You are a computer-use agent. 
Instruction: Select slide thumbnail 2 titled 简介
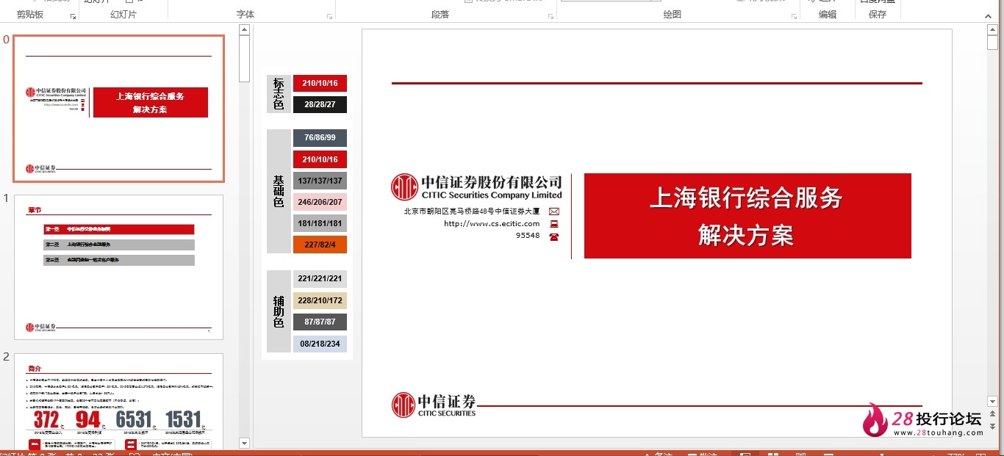118,401
